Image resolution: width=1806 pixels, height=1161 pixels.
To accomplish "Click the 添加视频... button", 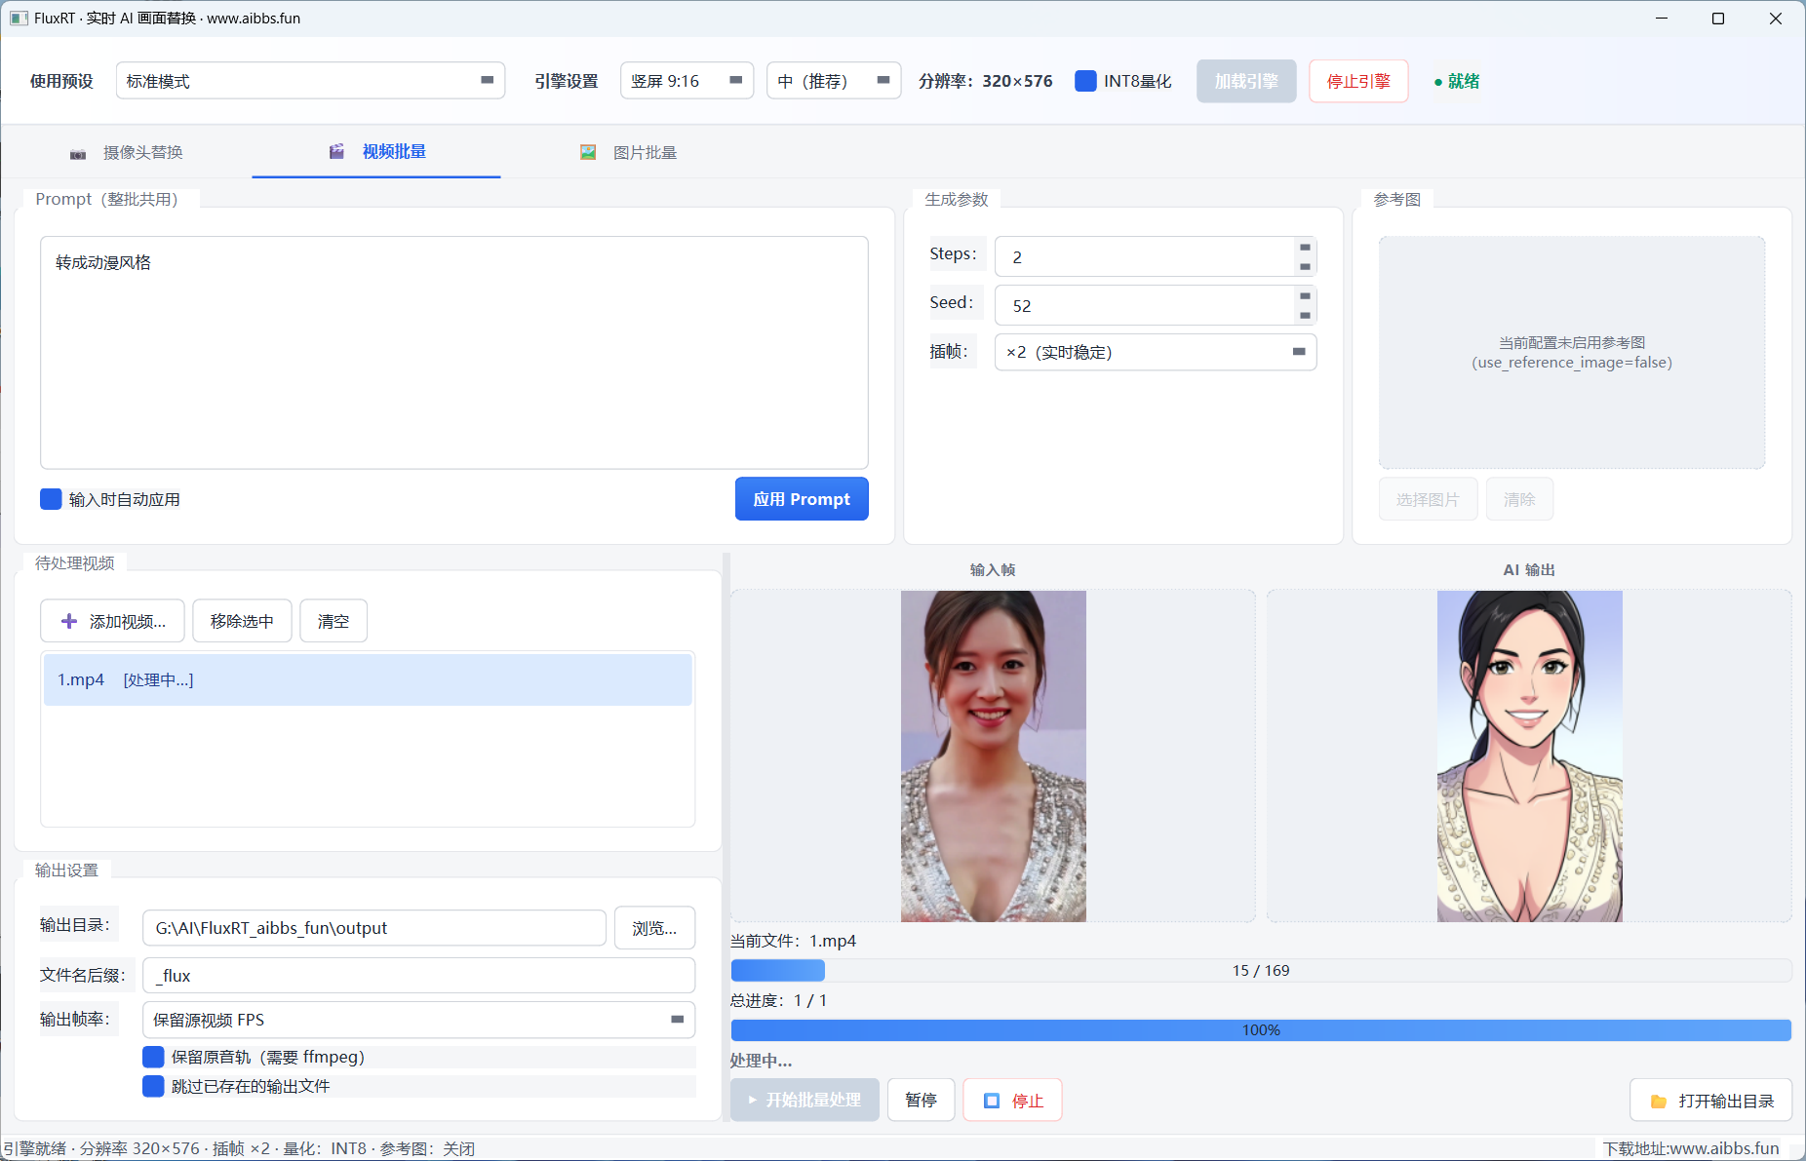I will click(x=112, y=621).
